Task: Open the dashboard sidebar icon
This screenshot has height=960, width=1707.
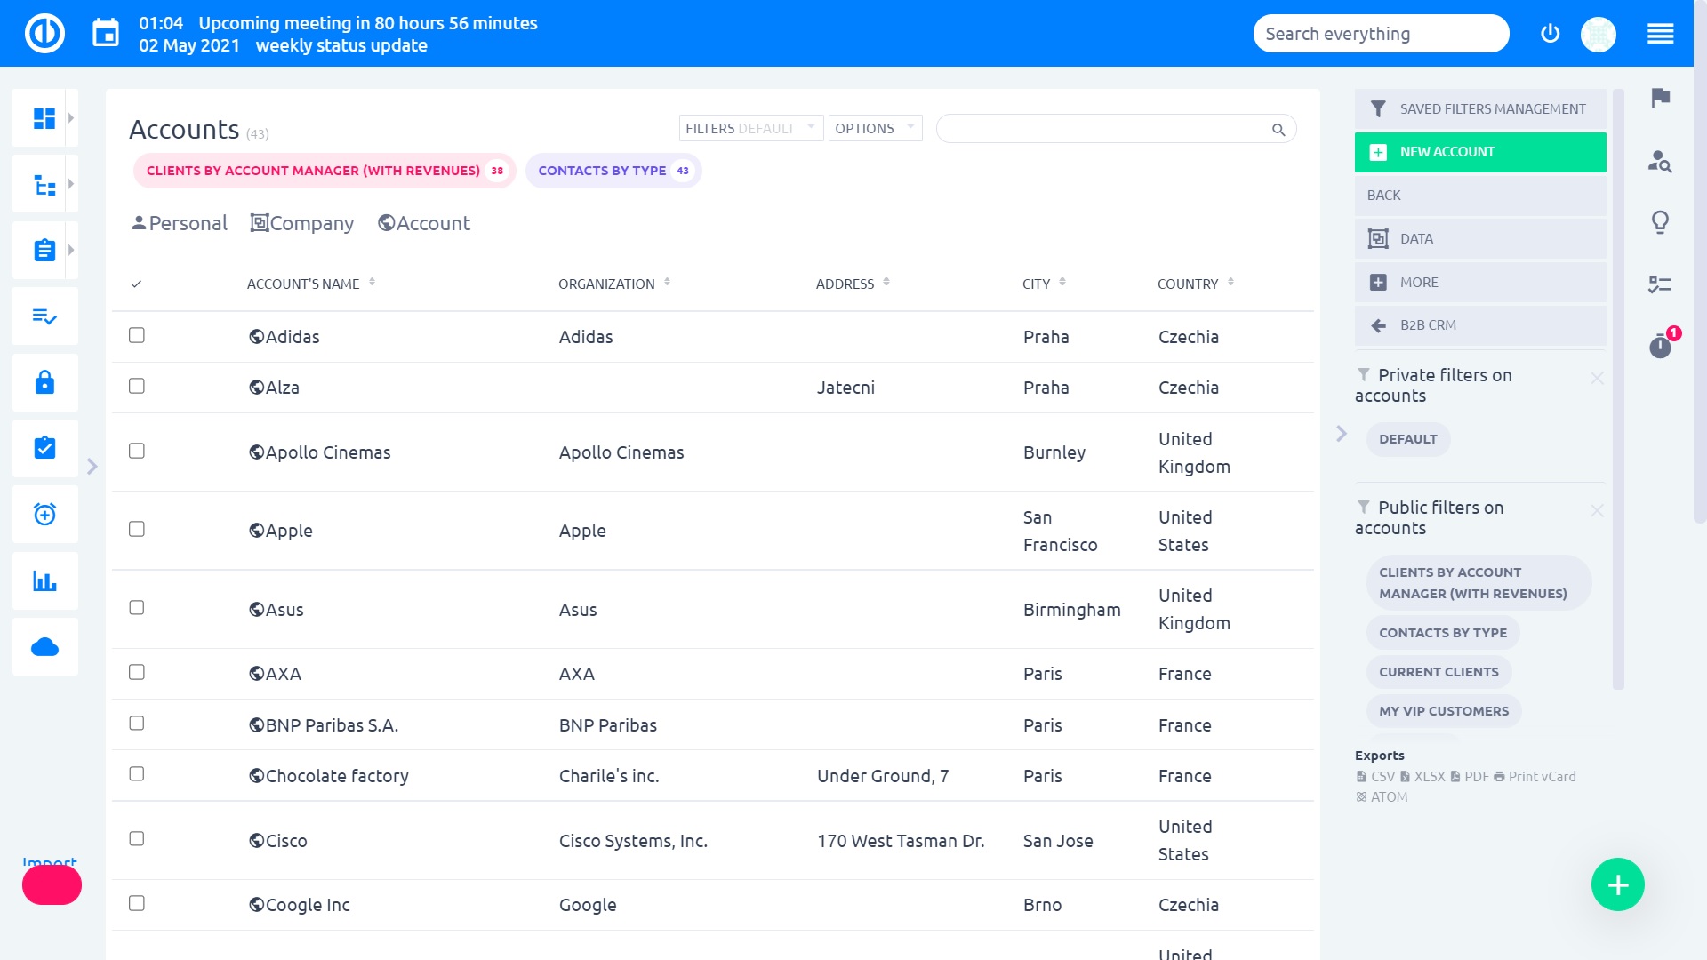Action: tap(44, 117)
